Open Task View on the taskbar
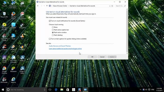 point(50,90)
